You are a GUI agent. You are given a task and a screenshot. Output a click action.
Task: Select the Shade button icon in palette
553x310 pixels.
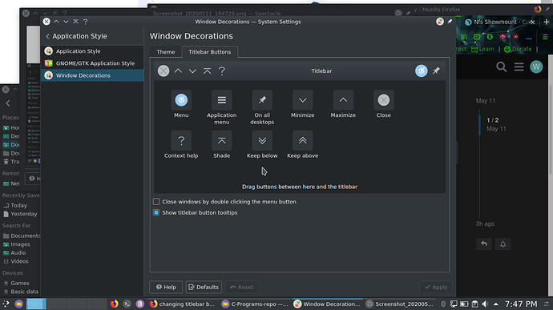pos(221,141)
